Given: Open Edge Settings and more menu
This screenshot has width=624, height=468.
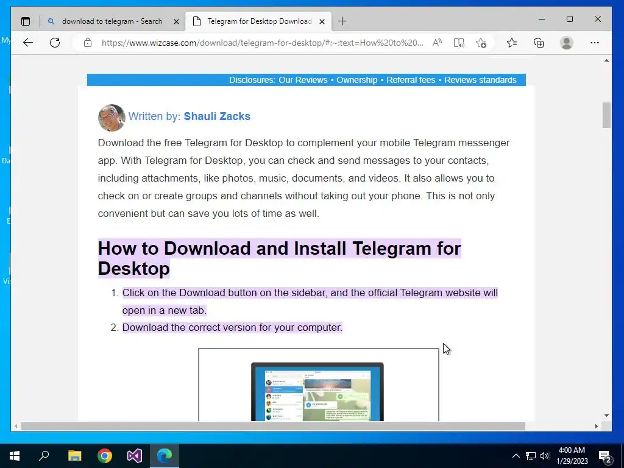Looking at the screenshot, I should tap(595, 43).
